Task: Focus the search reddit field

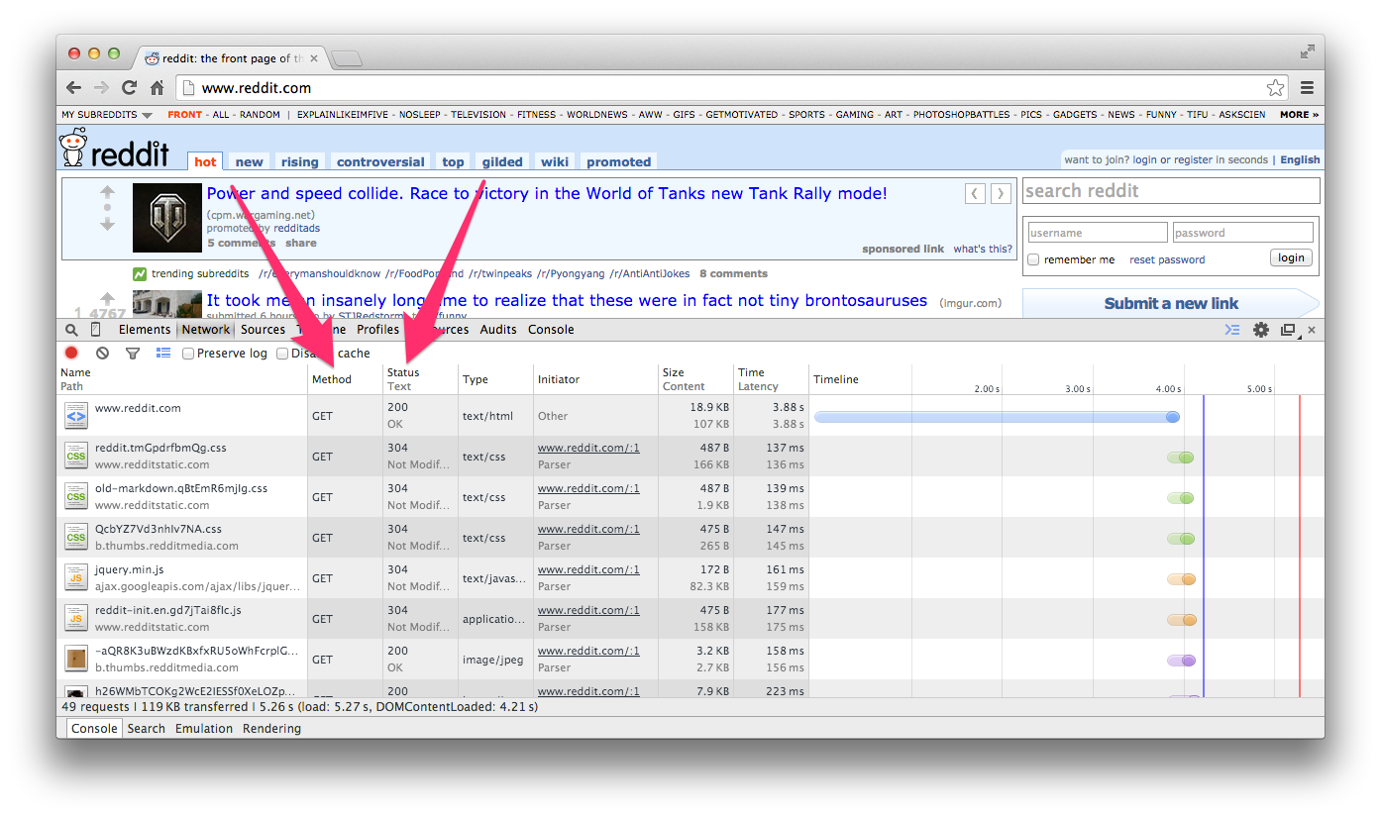Action: (x=1170, y=191)
